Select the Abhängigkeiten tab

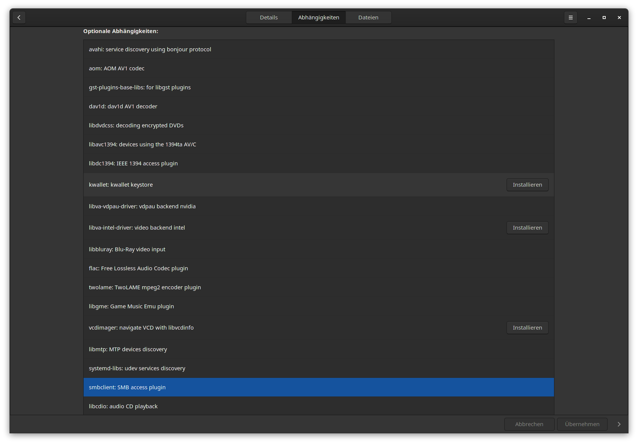coord(318,17)
